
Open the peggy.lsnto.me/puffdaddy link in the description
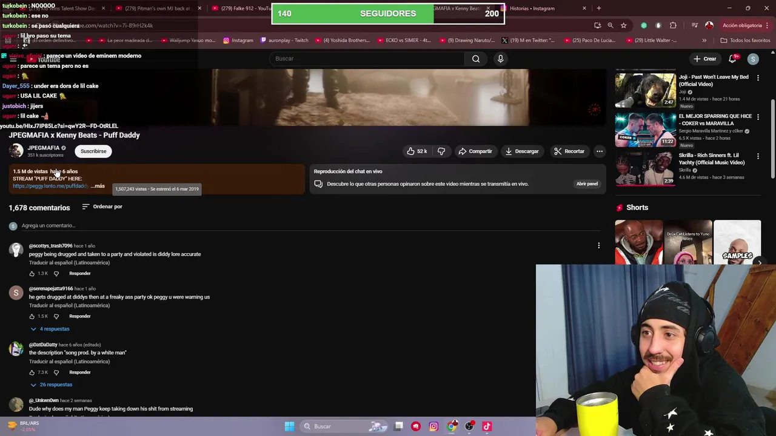(50, 186)
